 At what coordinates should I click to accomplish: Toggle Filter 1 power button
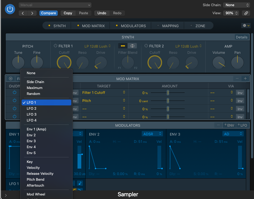click(x=55, y=46)
